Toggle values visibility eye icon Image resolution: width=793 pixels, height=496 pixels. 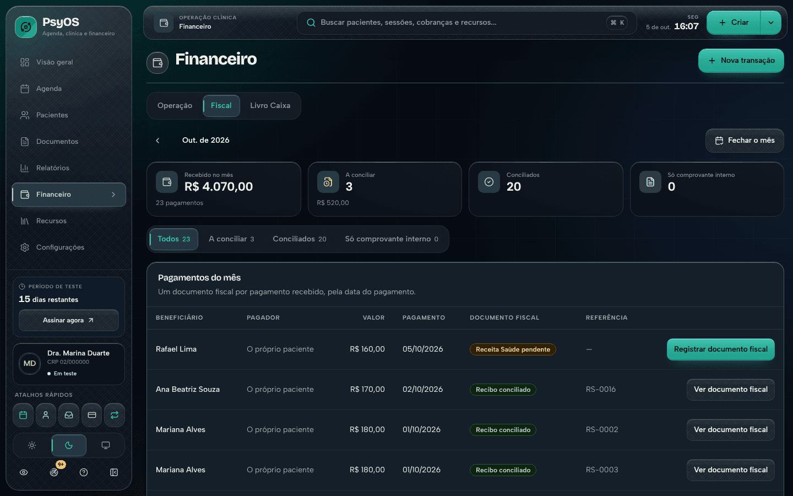coord(24,472)
